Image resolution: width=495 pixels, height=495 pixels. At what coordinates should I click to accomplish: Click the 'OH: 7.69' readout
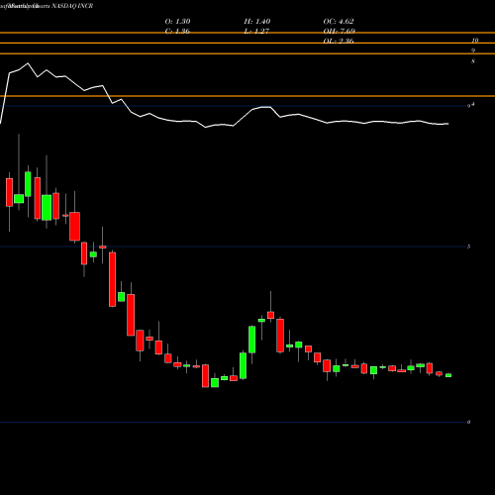coord(340,31)
